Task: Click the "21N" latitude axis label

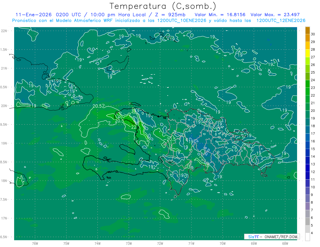Action: click(x=4, y=68)
